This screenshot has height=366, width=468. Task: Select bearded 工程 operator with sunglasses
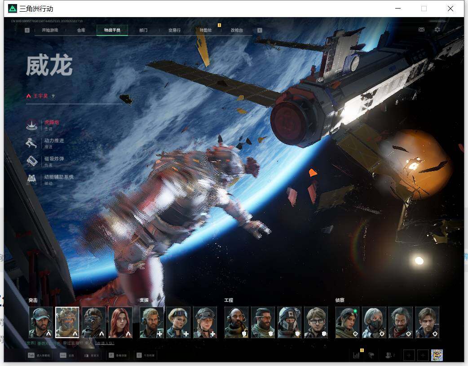(x=263, y=322)
